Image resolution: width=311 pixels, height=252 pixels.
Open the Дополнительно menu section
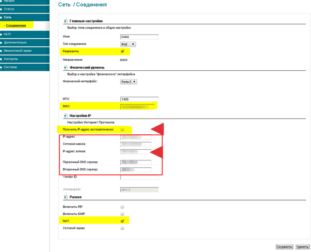point(15,42)
